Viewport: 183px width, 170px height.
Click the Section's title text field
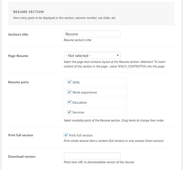click(92, 34)
